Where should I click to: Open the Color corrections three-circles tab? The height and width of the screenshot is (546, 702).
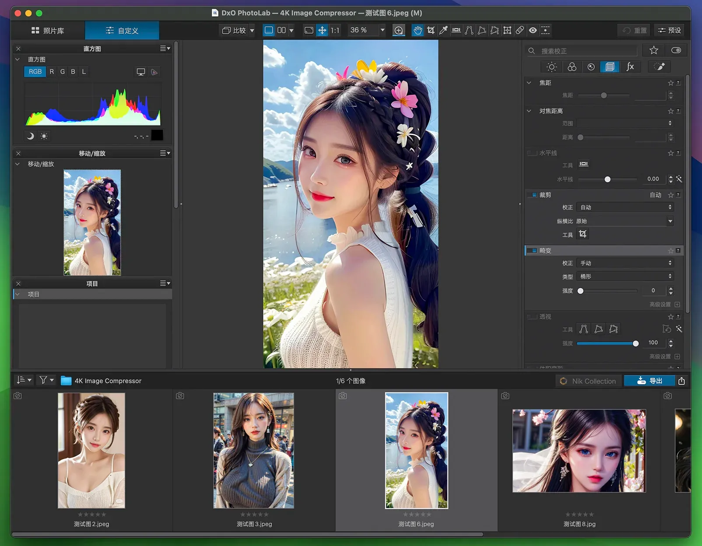click(x=572, y=66)
